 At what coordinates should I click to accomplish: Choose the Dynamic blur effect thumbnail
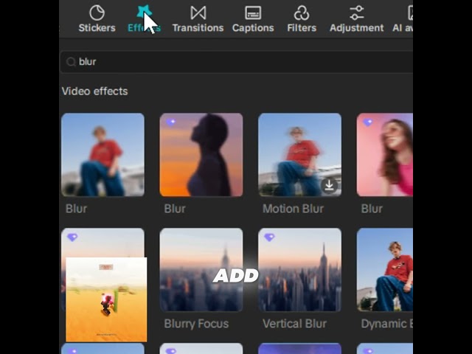point(385,270)
